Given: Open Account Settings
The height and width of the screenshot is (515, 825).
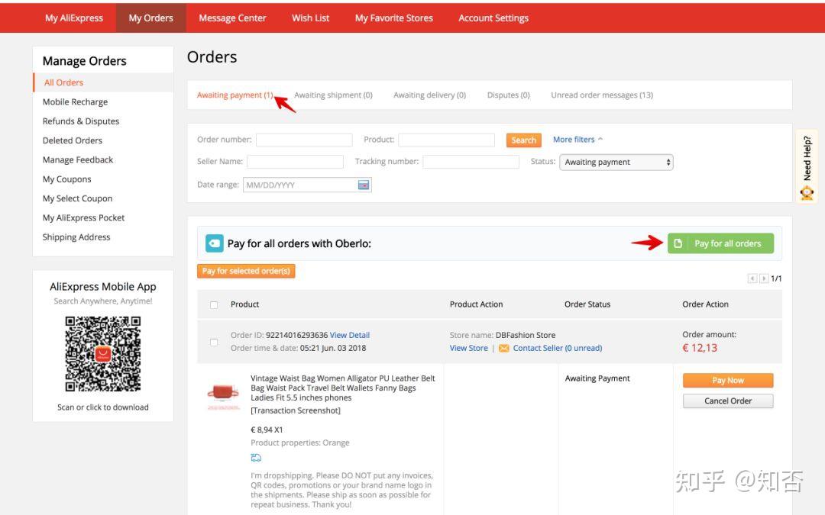Looking at the screenshot, I should (x=493, y=18).
